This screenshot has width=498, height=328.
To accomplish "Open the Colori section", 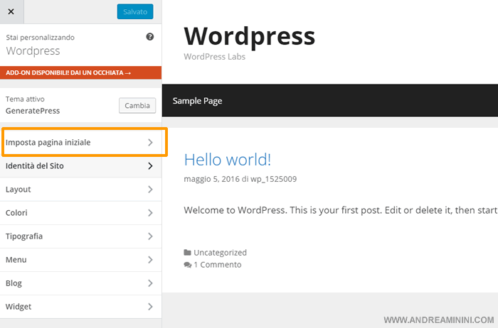I will pyautogui.click(x=80, y=213).
